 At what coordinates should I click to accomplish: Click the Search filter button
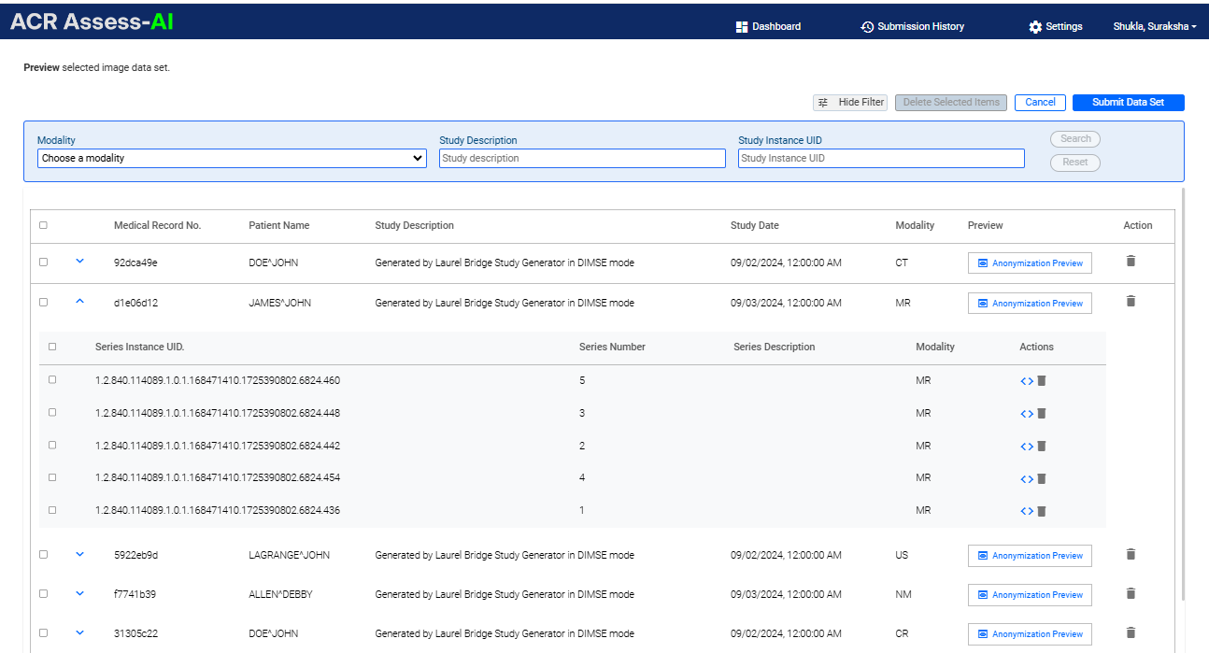tap(1075, 138)
